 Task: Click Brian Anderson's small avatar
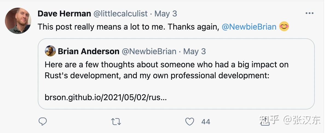coord(50,51)
